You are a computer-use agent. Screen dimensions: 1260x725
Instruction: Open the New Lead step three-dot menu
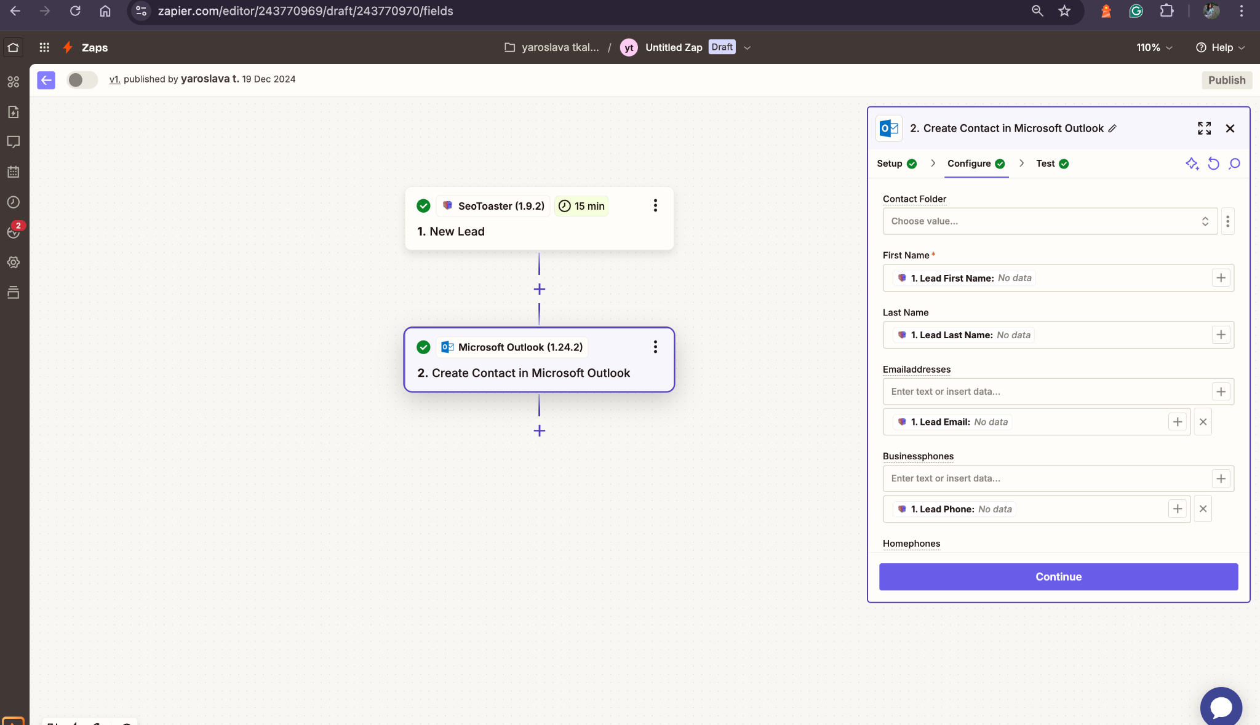pos(655,205)
